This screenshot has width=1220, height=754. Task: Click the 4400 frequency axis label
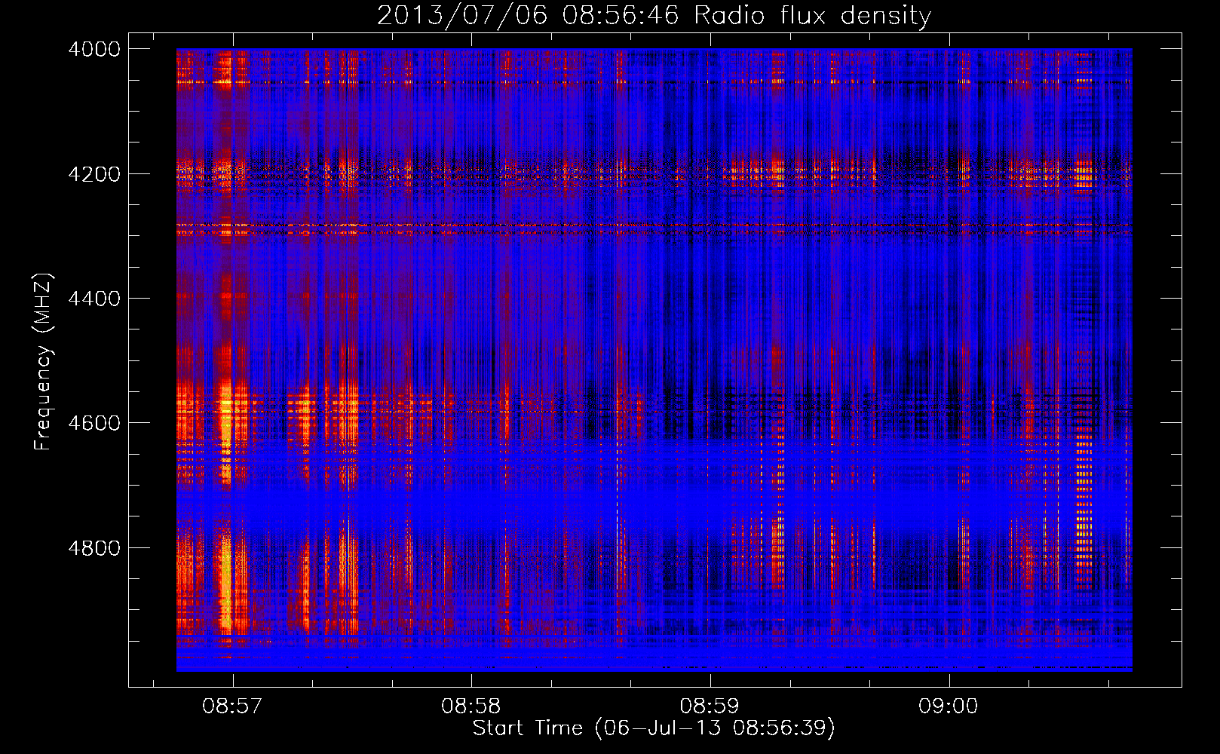point(94,299)
